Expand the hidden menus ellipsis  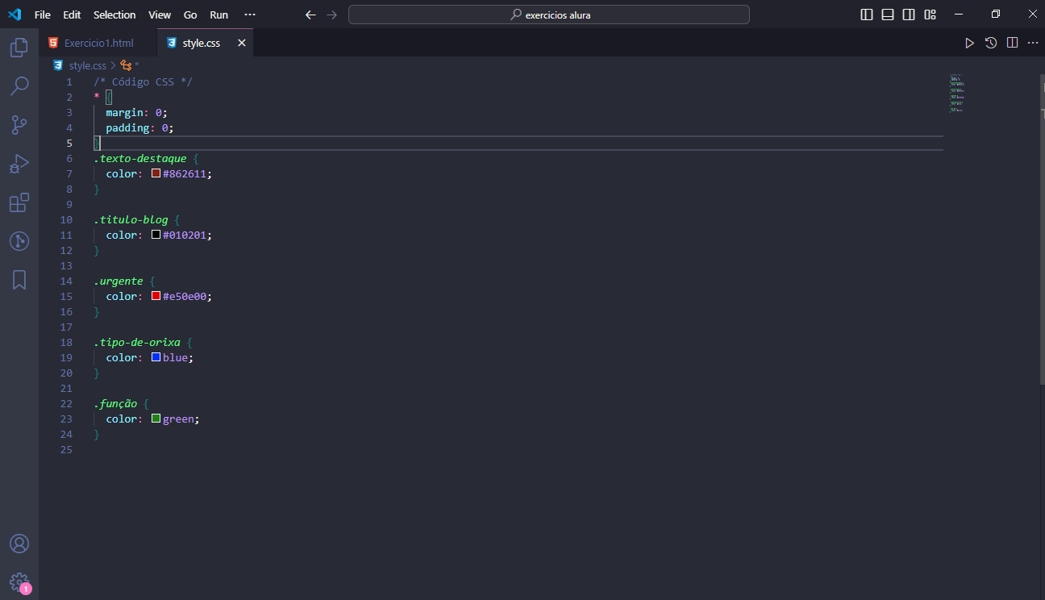click(x=250, y=15)
